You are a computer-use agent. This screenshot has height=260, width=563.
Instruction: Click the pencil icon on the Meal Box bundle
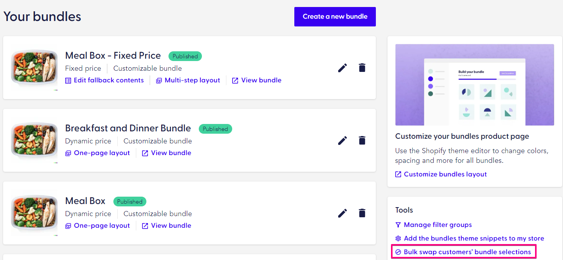click(x=342, y=213)
